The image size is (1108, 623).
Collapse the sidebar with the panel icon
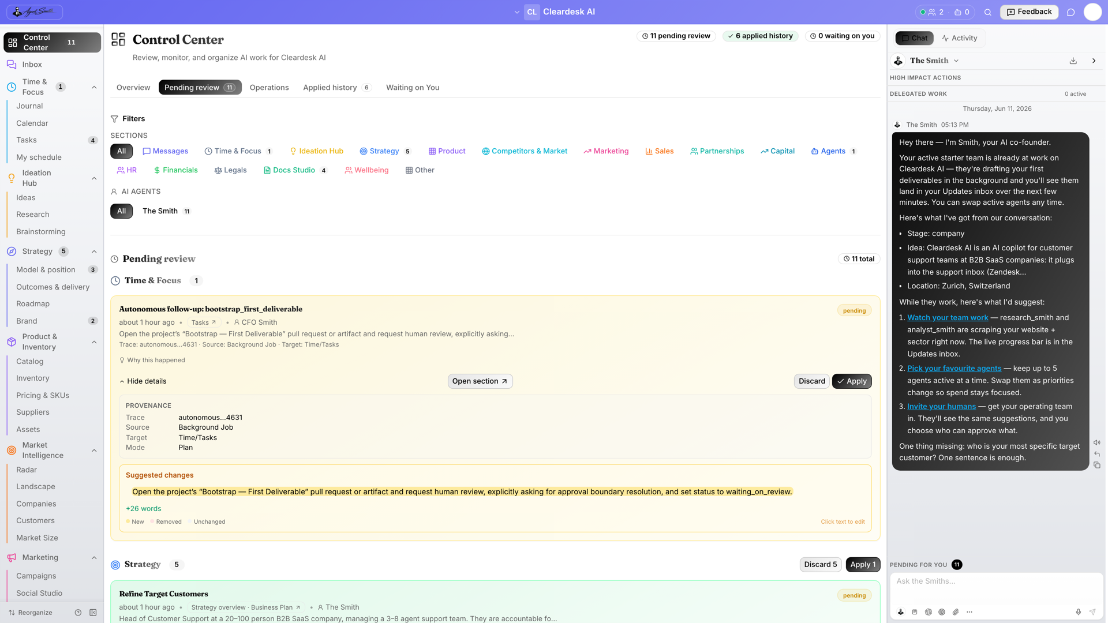coord(93,613)
